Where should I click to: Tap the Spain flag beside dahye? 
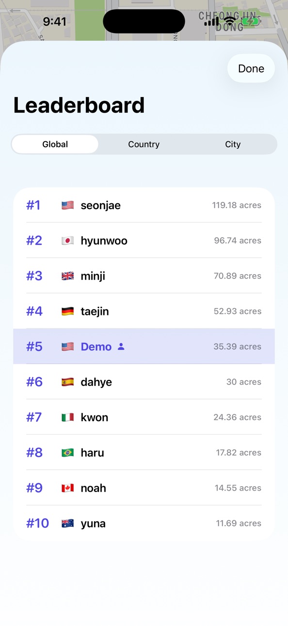67,382
